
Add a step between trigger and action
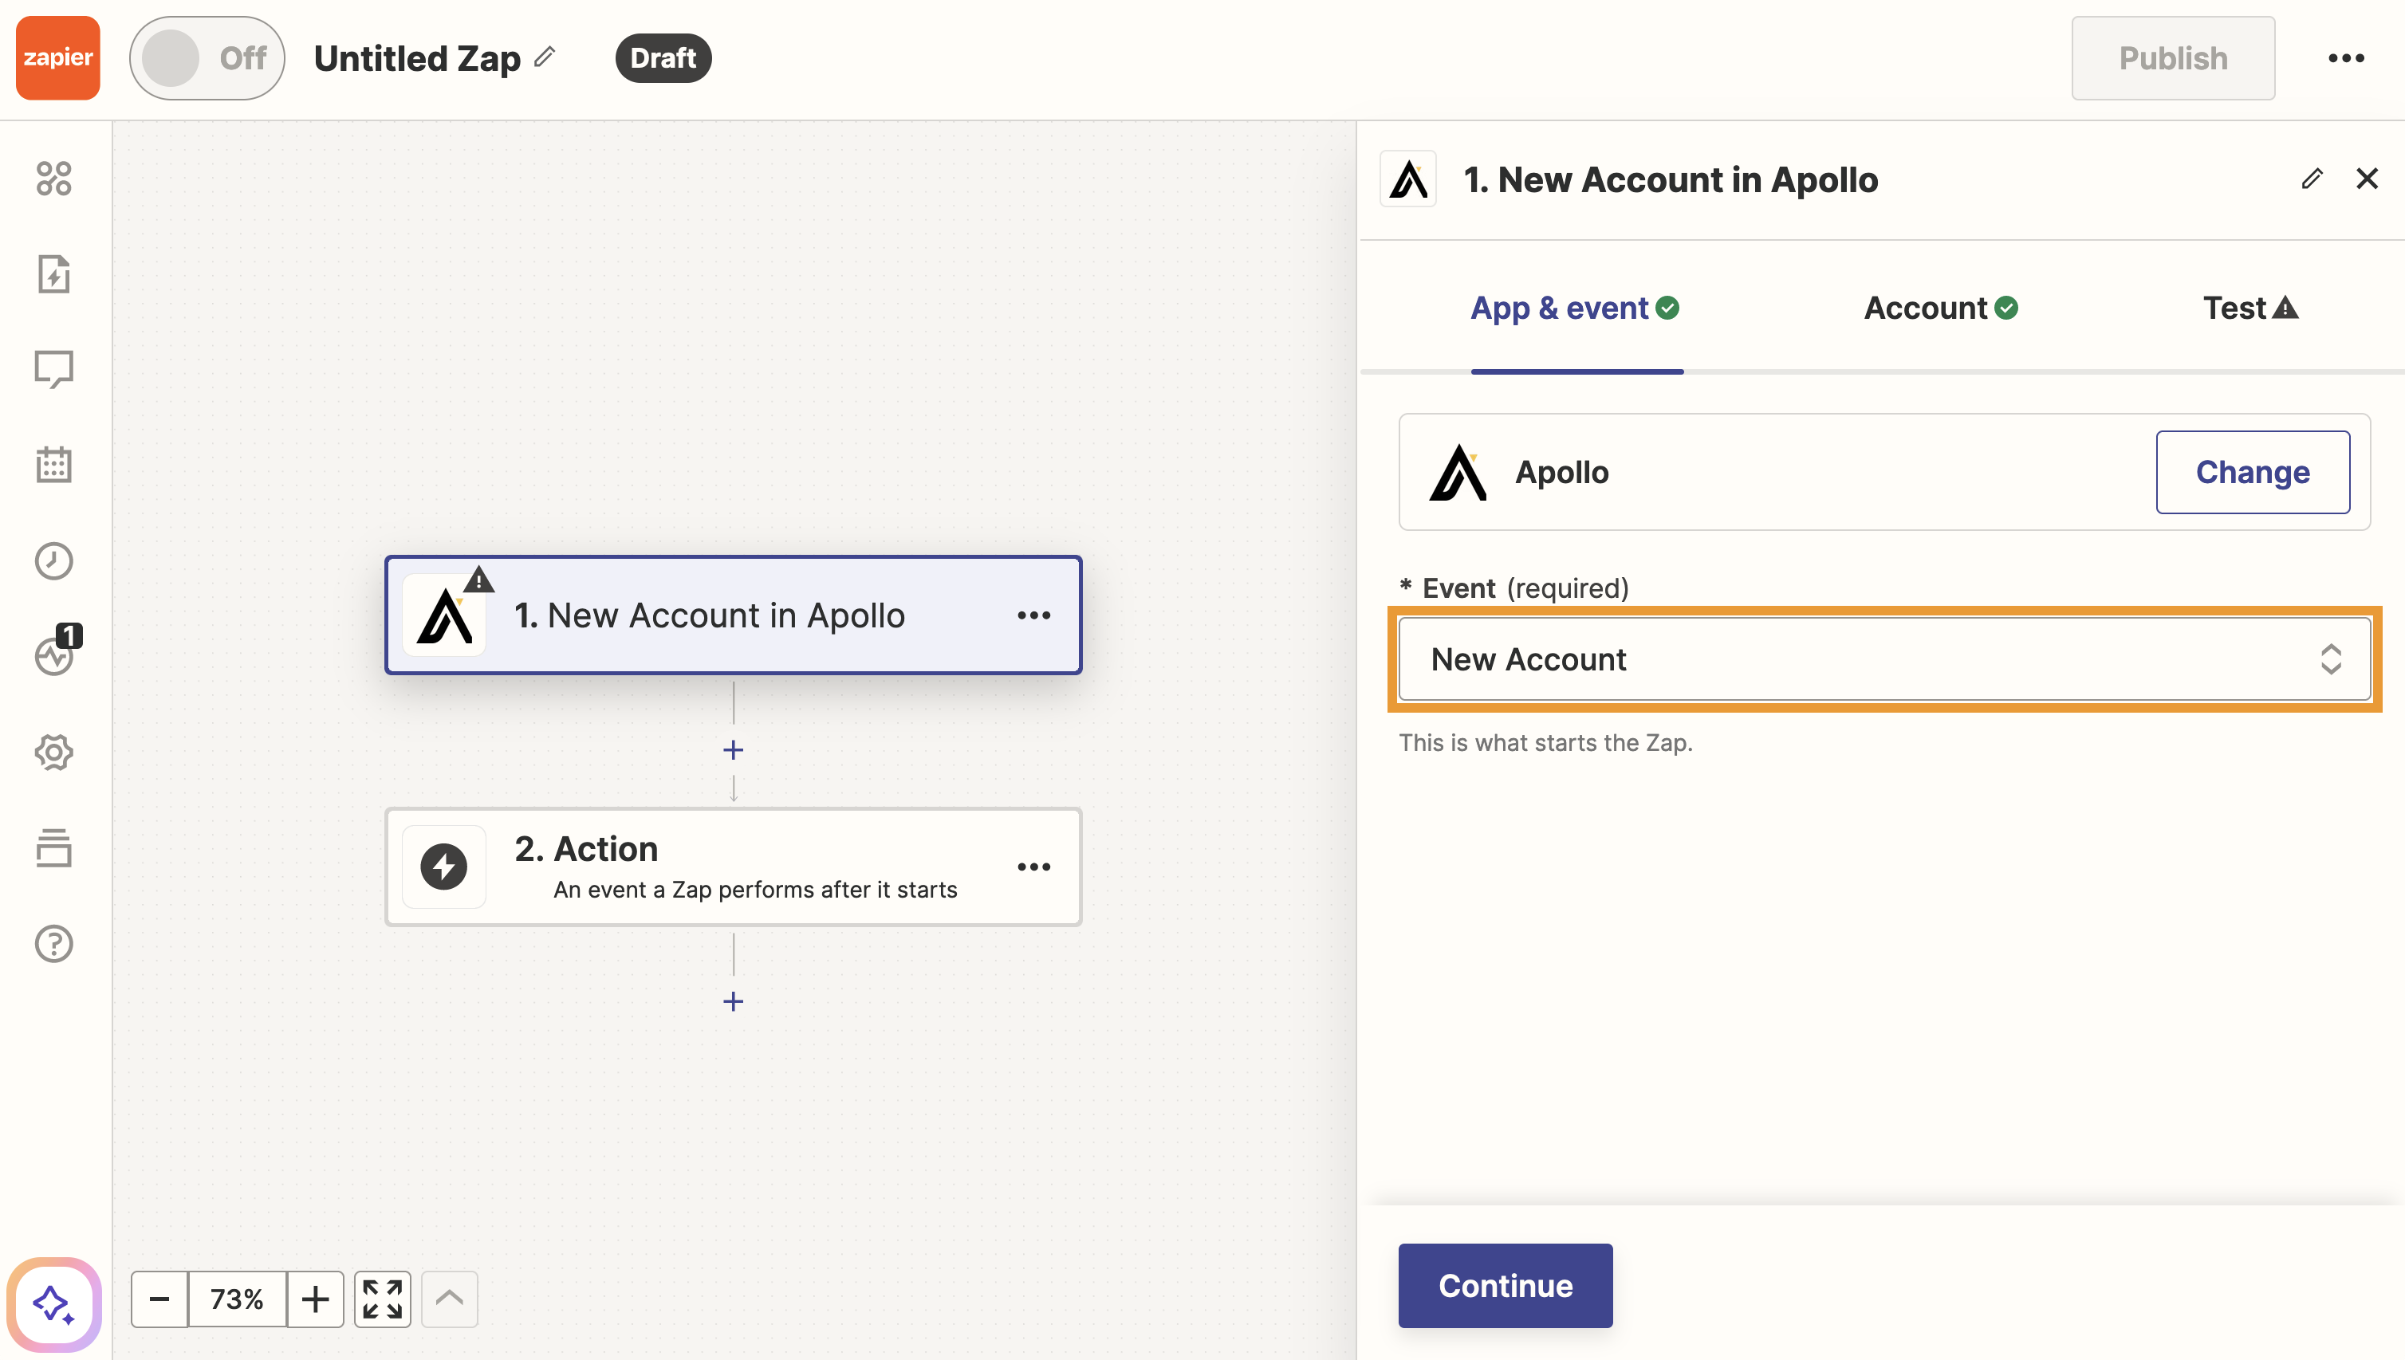(734, 750)
